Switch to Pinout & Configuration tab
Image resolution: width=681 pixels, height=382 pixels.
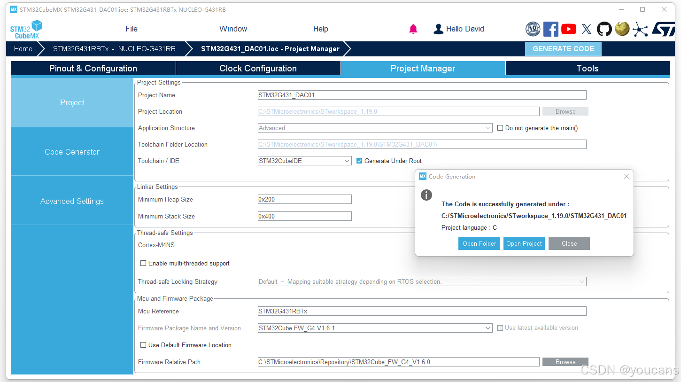(93, 68)
